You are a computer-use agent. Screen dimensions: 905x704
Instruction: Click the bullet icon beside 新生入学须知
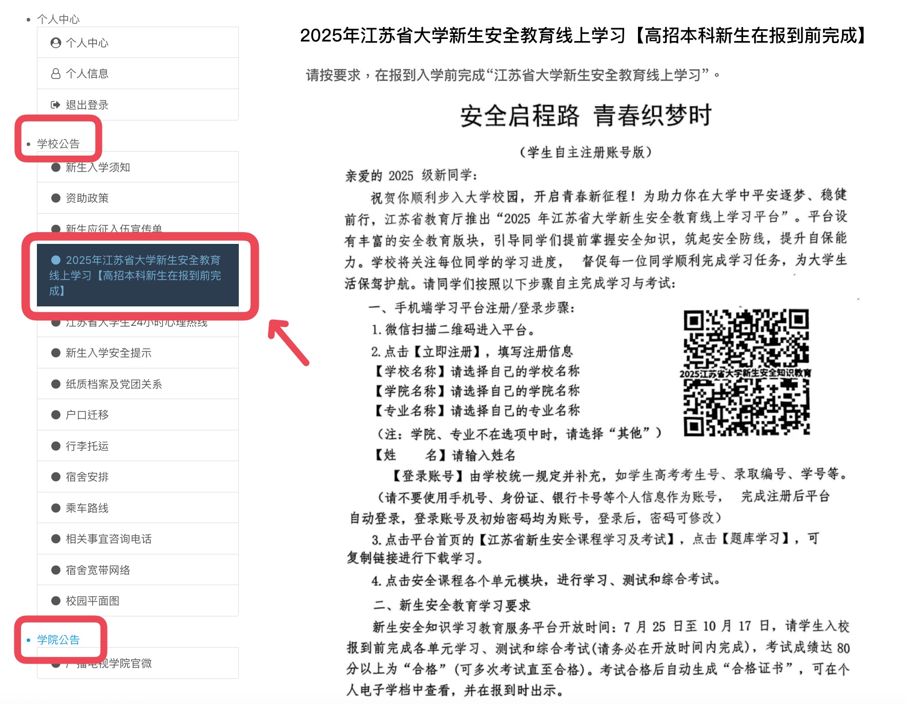[56, 167]
